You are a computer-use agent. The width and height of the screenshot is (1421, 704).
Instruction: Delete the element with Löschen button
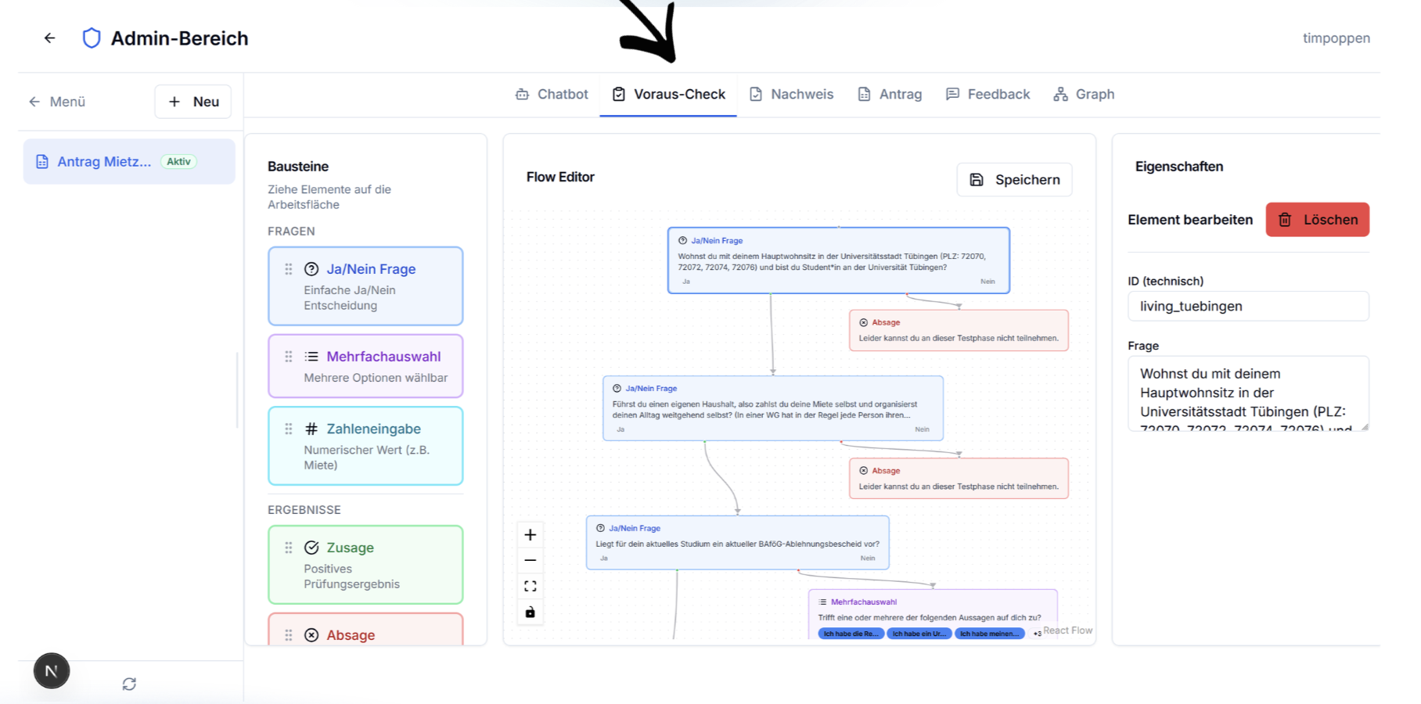1317,220
